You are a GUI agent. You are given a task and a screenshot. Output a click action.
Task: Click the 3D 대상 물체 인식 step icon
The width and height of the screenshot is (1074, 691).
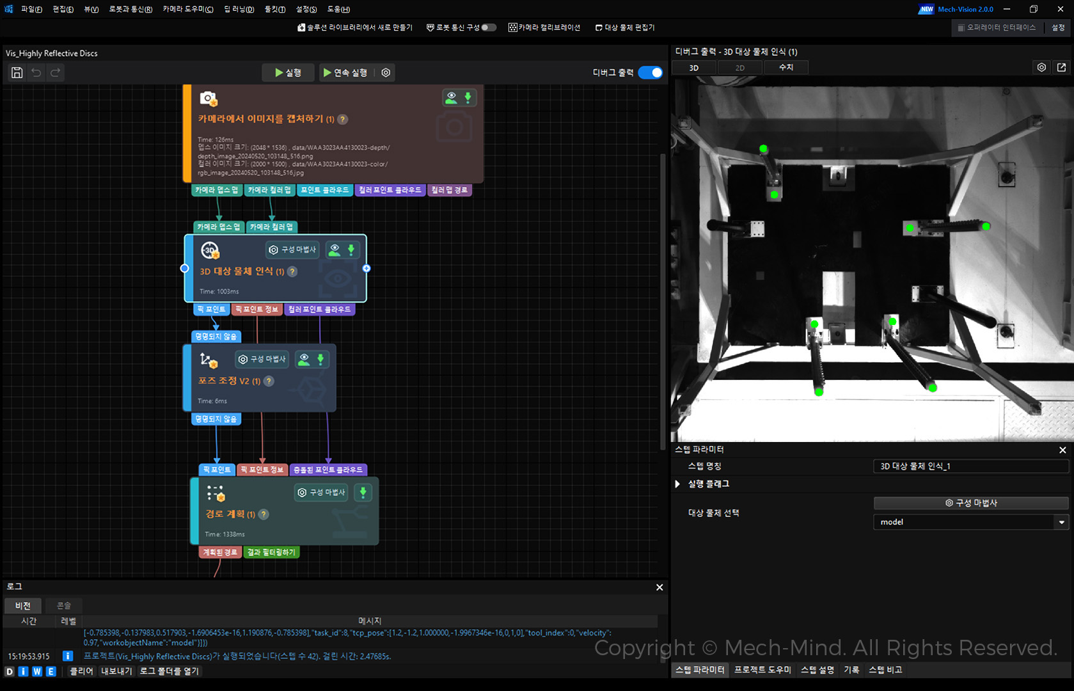(x=210, y=250)
